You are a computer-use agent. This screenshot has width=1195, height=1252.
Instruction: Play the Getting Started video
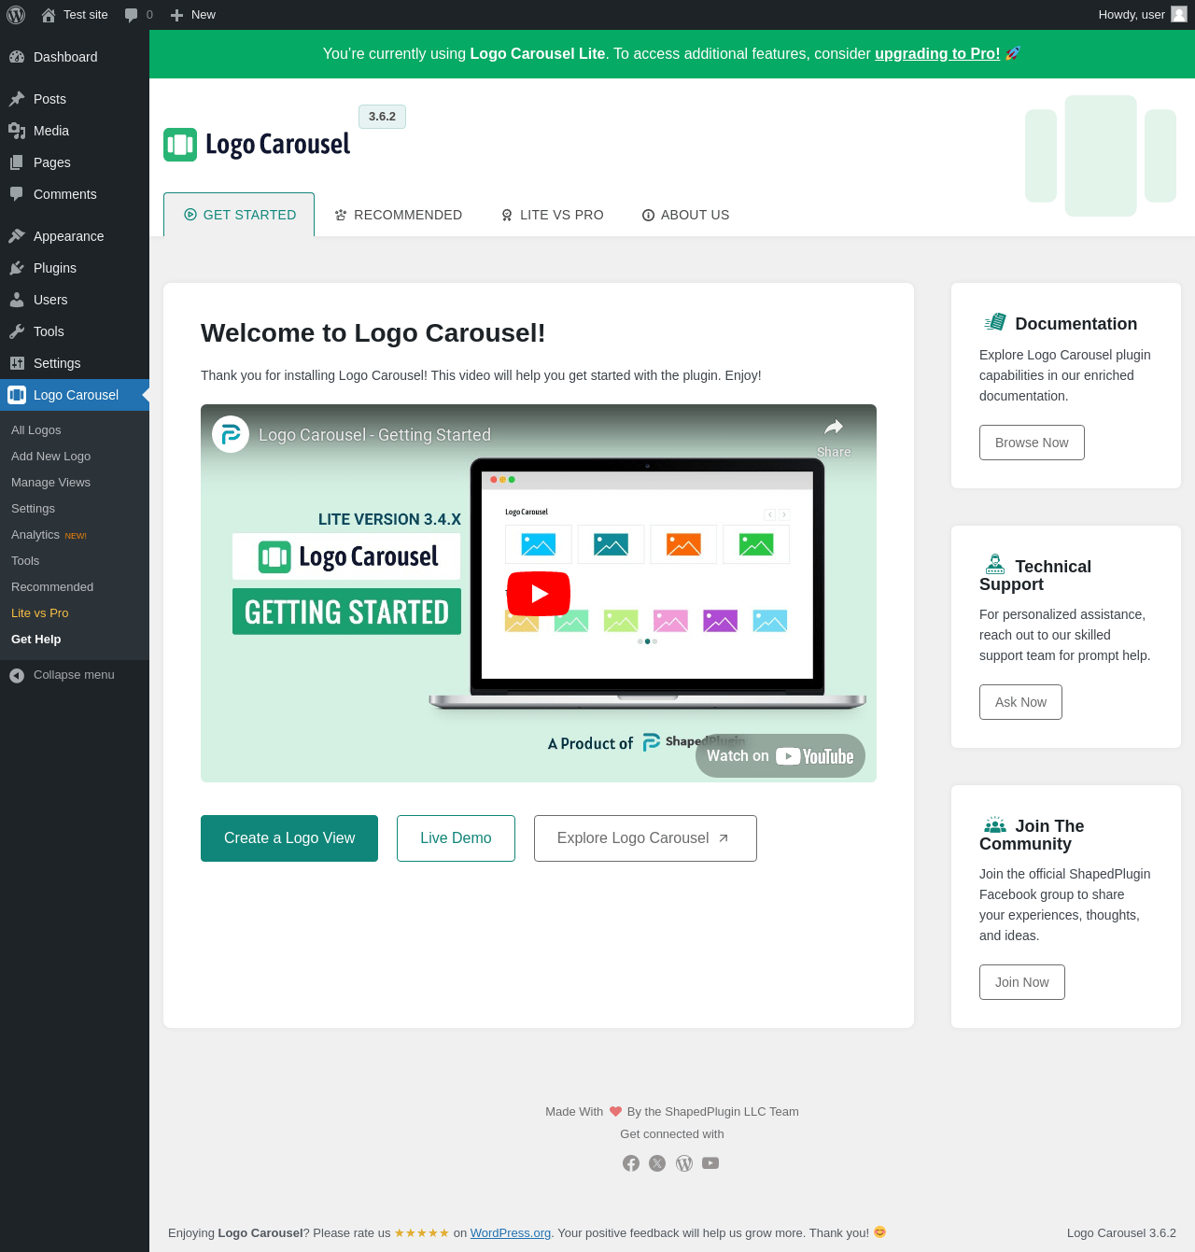pyautogui.click(x=539, y=593)
